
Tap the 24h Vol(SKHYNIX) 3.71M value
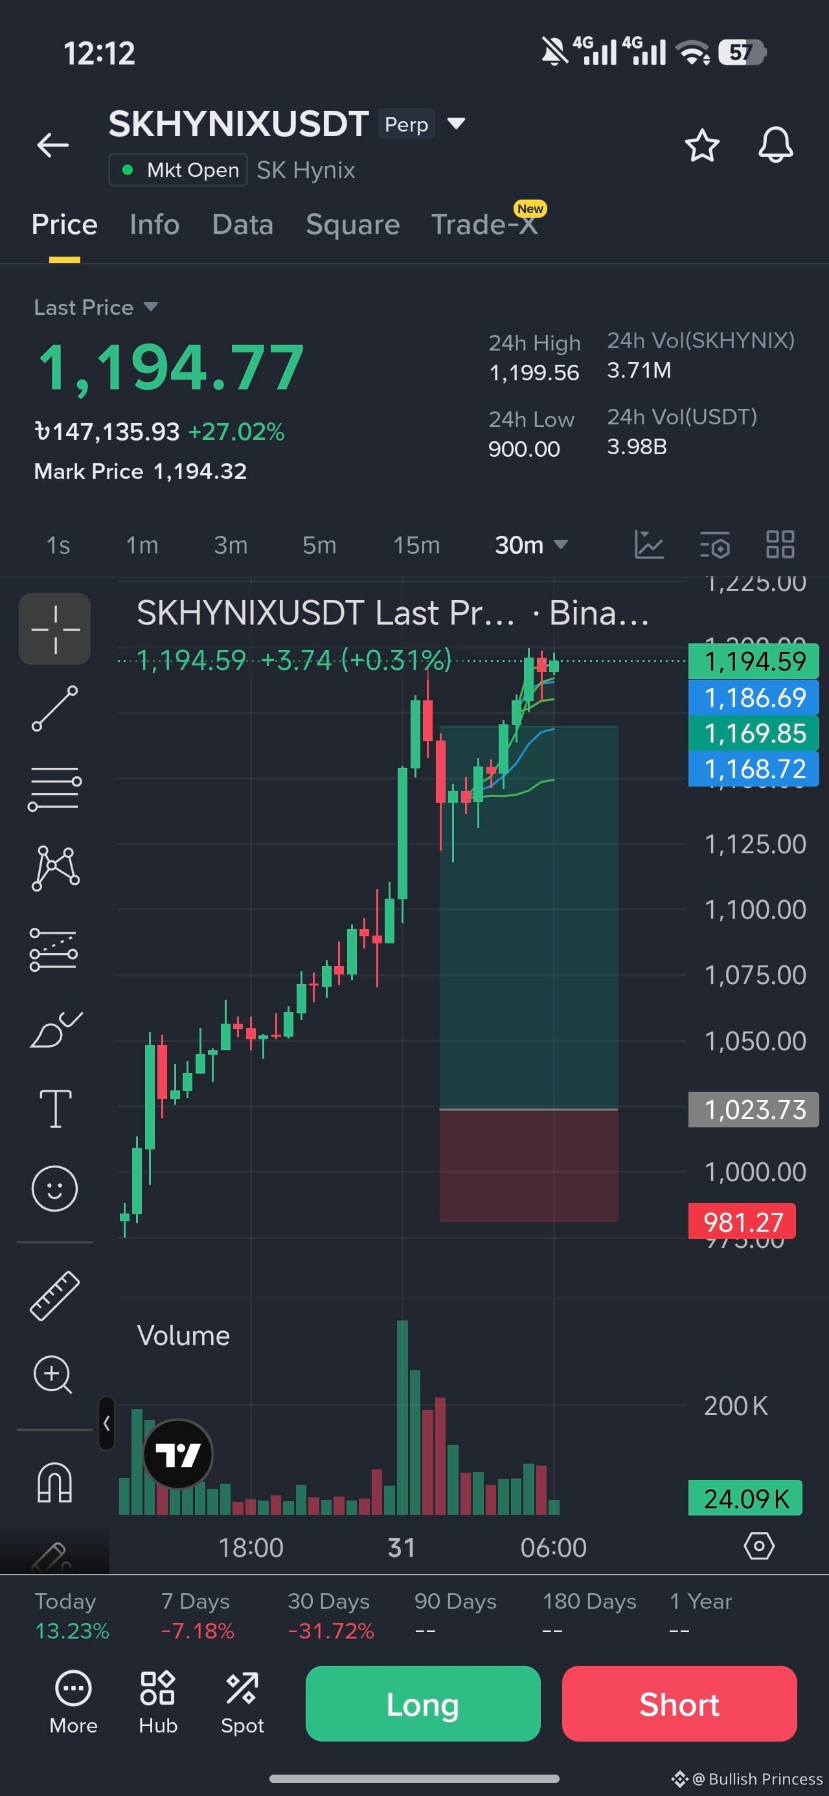coord(639,370)
